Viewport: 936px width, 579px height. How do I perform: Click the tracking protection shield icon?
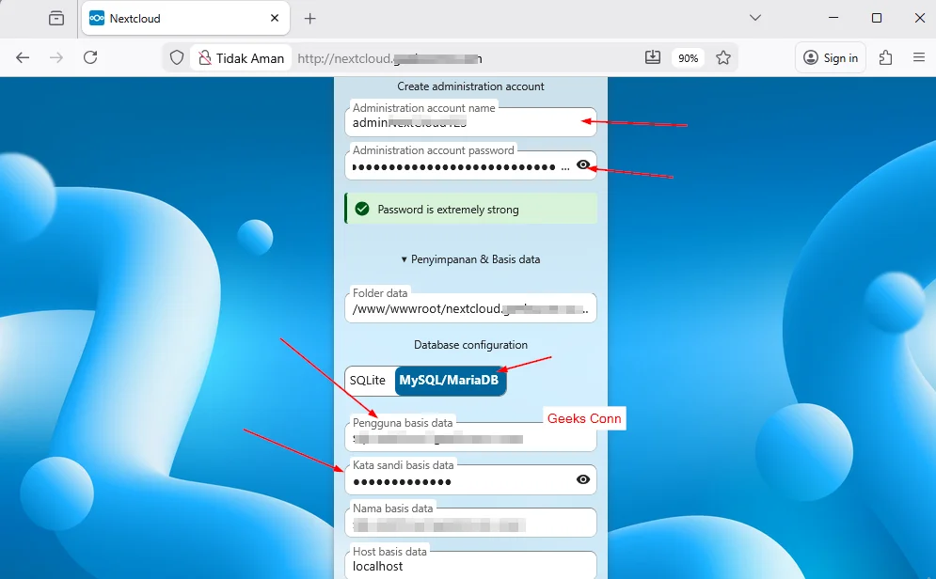pyautogui.click(x=176, y=57)
